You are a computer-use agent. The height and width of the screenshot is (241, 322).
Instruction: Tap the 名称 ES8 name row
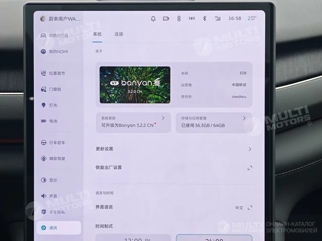click(213, 73)
